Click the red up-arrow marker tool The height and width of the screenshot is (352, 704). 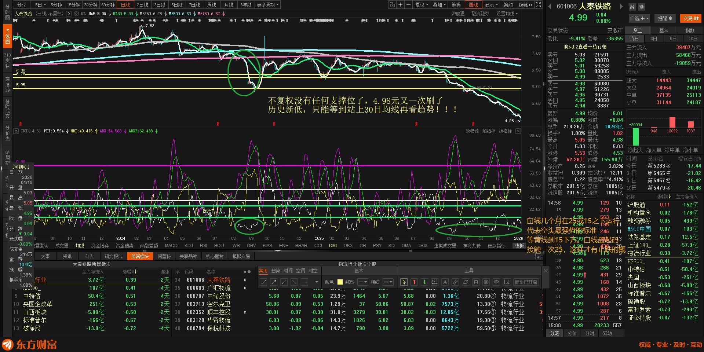point(414,282)
